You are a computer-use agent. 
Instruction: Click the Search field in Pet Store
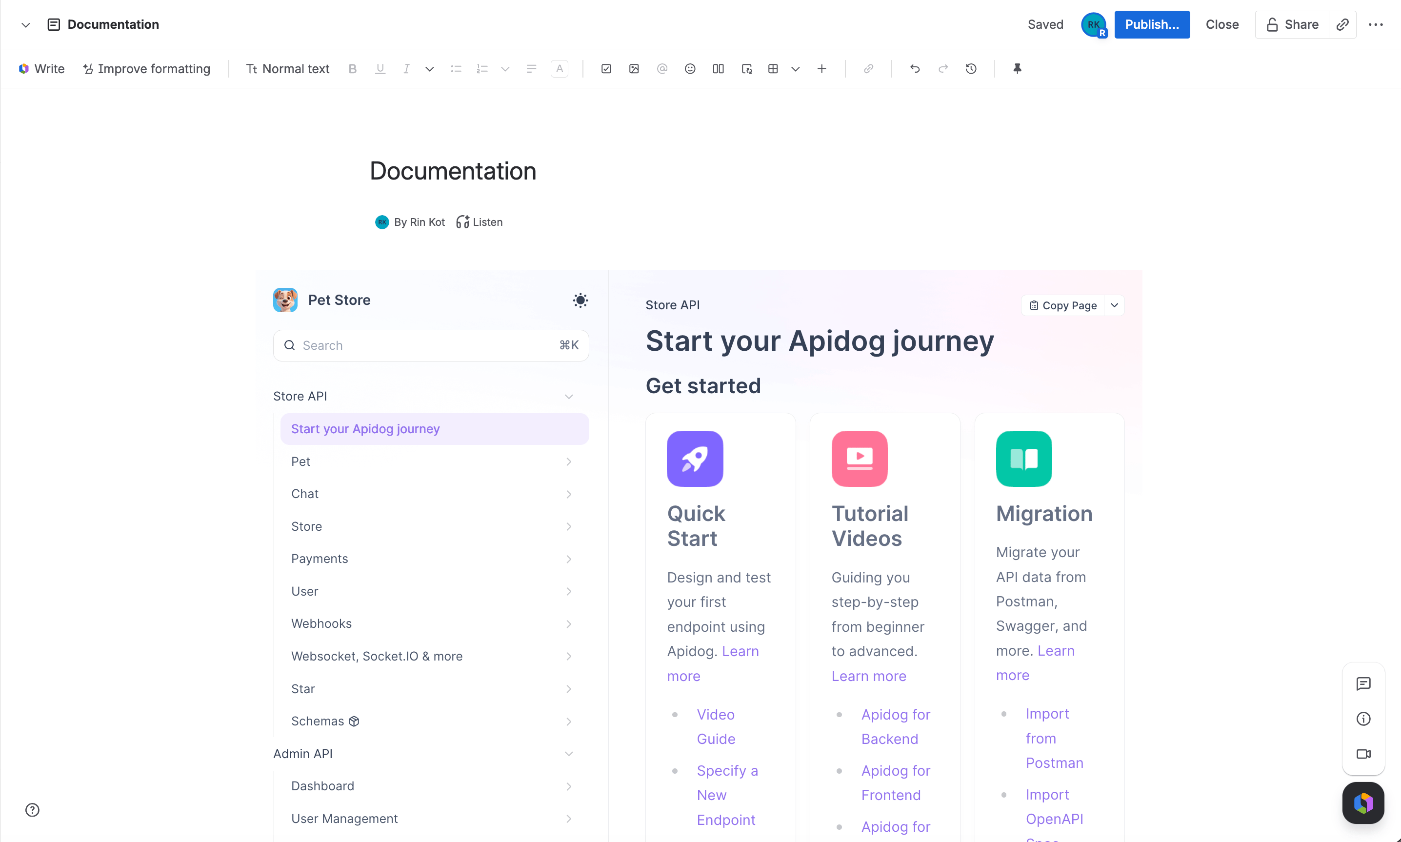[x=431, y=345]
